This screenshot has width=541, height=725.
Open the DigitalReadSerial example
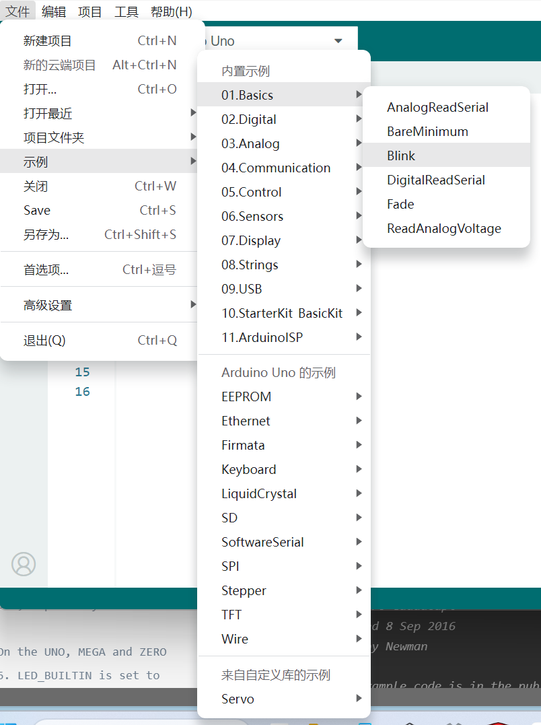click(x=446, y=180)
